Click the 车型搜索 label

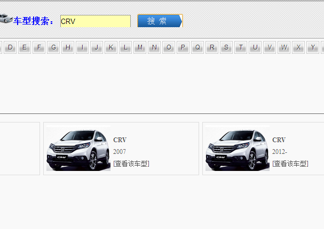click(x=33, y=21)
